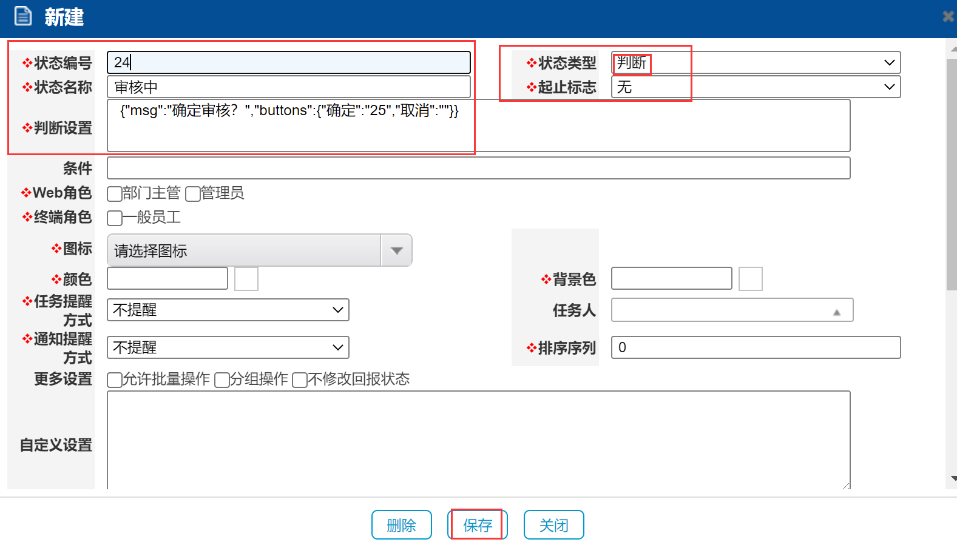The image size is (957, 545).
Task: Toggle the 分组操作 checkbox
Action: click(222, 380)
